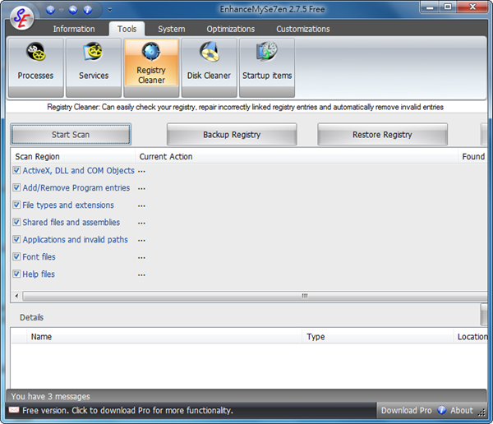Screen dimensions: 493x424
Task: Open the Services tool
Action: [x=94, y=67]
